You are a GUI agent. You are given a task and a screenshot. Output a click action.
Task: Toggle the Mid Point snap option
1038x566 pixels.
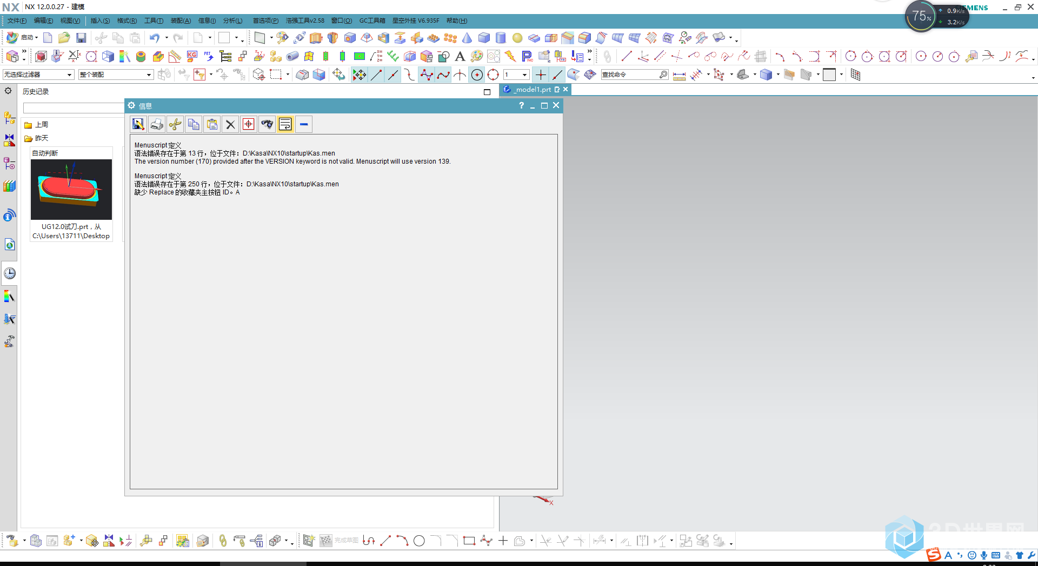click(x=393, y=75)
